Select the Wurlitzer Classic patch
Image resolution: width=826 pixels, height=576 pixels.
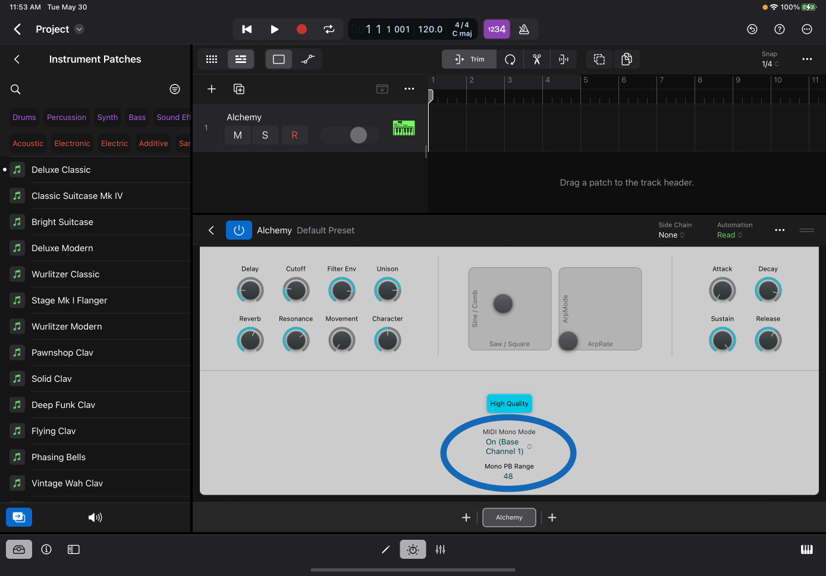(95, 274)
